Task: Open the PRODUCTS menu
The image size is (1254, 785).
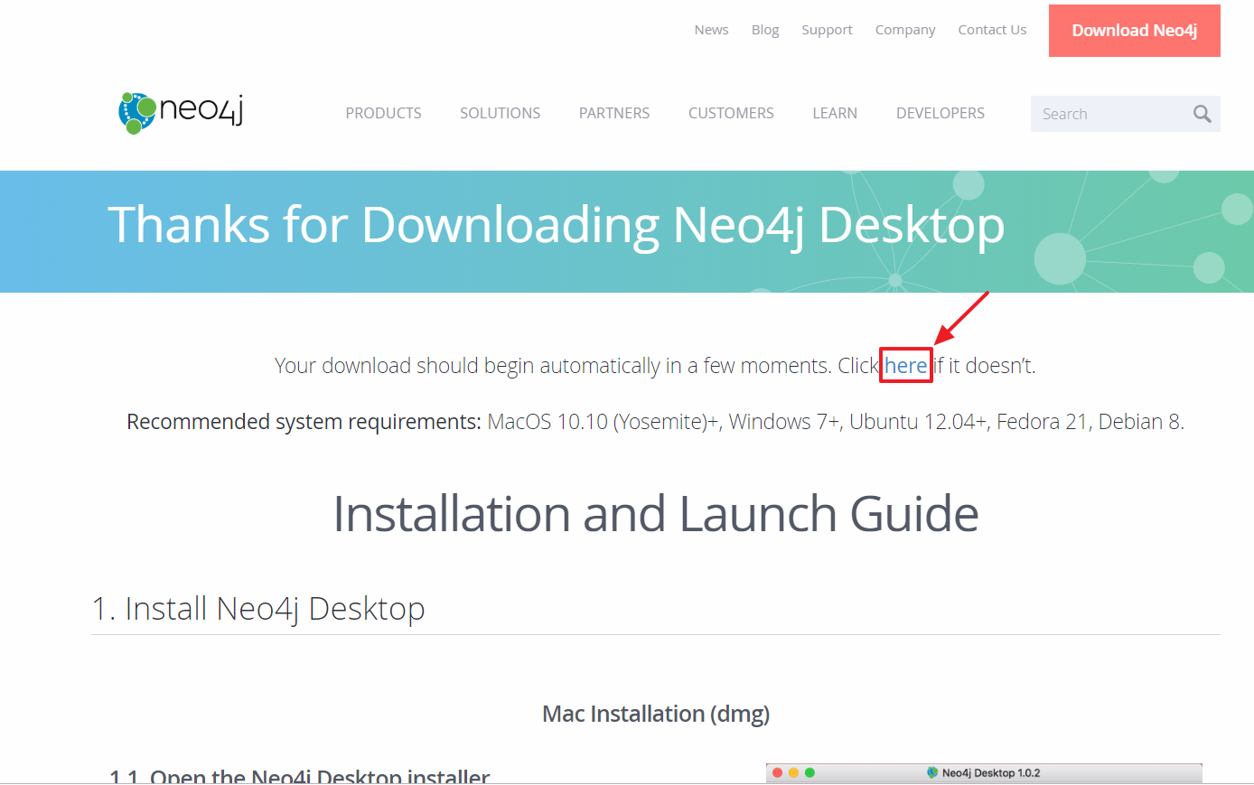Action: click(383, 113)
